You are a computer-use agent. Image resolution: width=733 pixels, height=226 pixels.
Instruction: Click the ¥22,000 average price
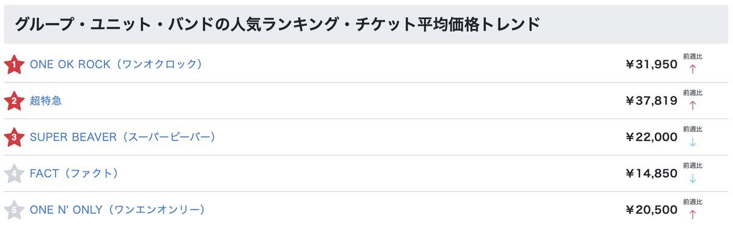click(x=651, y=137)
